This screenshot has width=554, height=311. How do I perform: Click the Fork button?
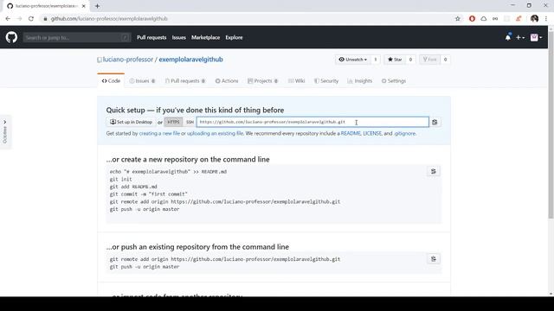429,60
